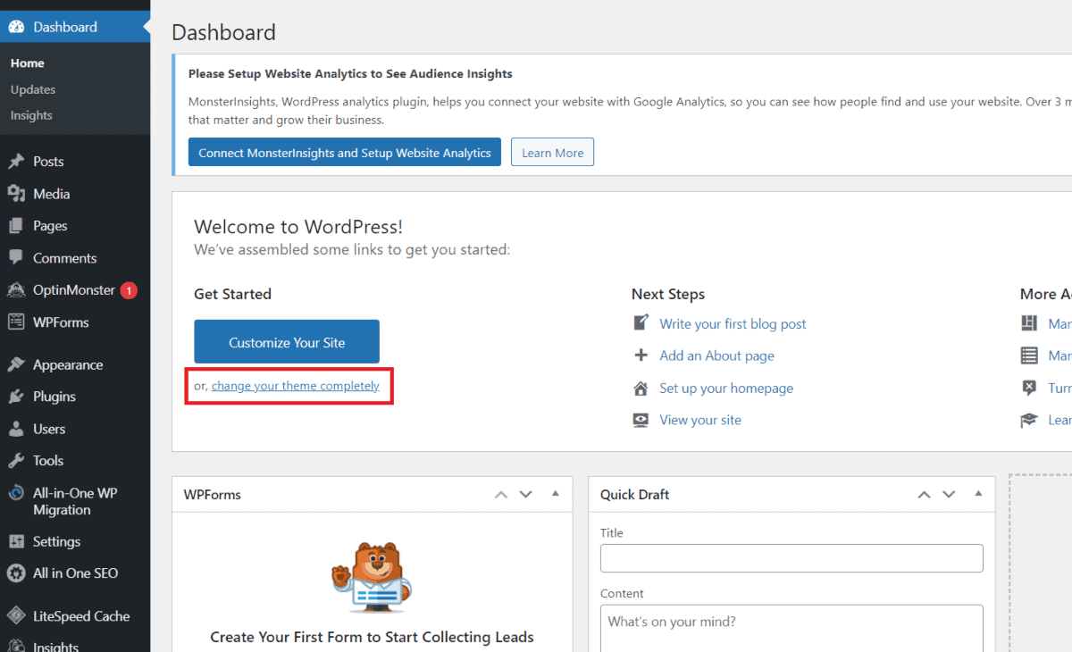
Task: Click Connect MonsterInsights and Setup Website Analytics
Action: click(x=345, y=153)
